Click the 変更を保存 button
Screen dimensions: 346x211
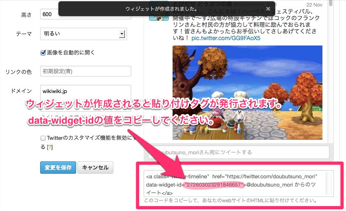tap(58, 168)
